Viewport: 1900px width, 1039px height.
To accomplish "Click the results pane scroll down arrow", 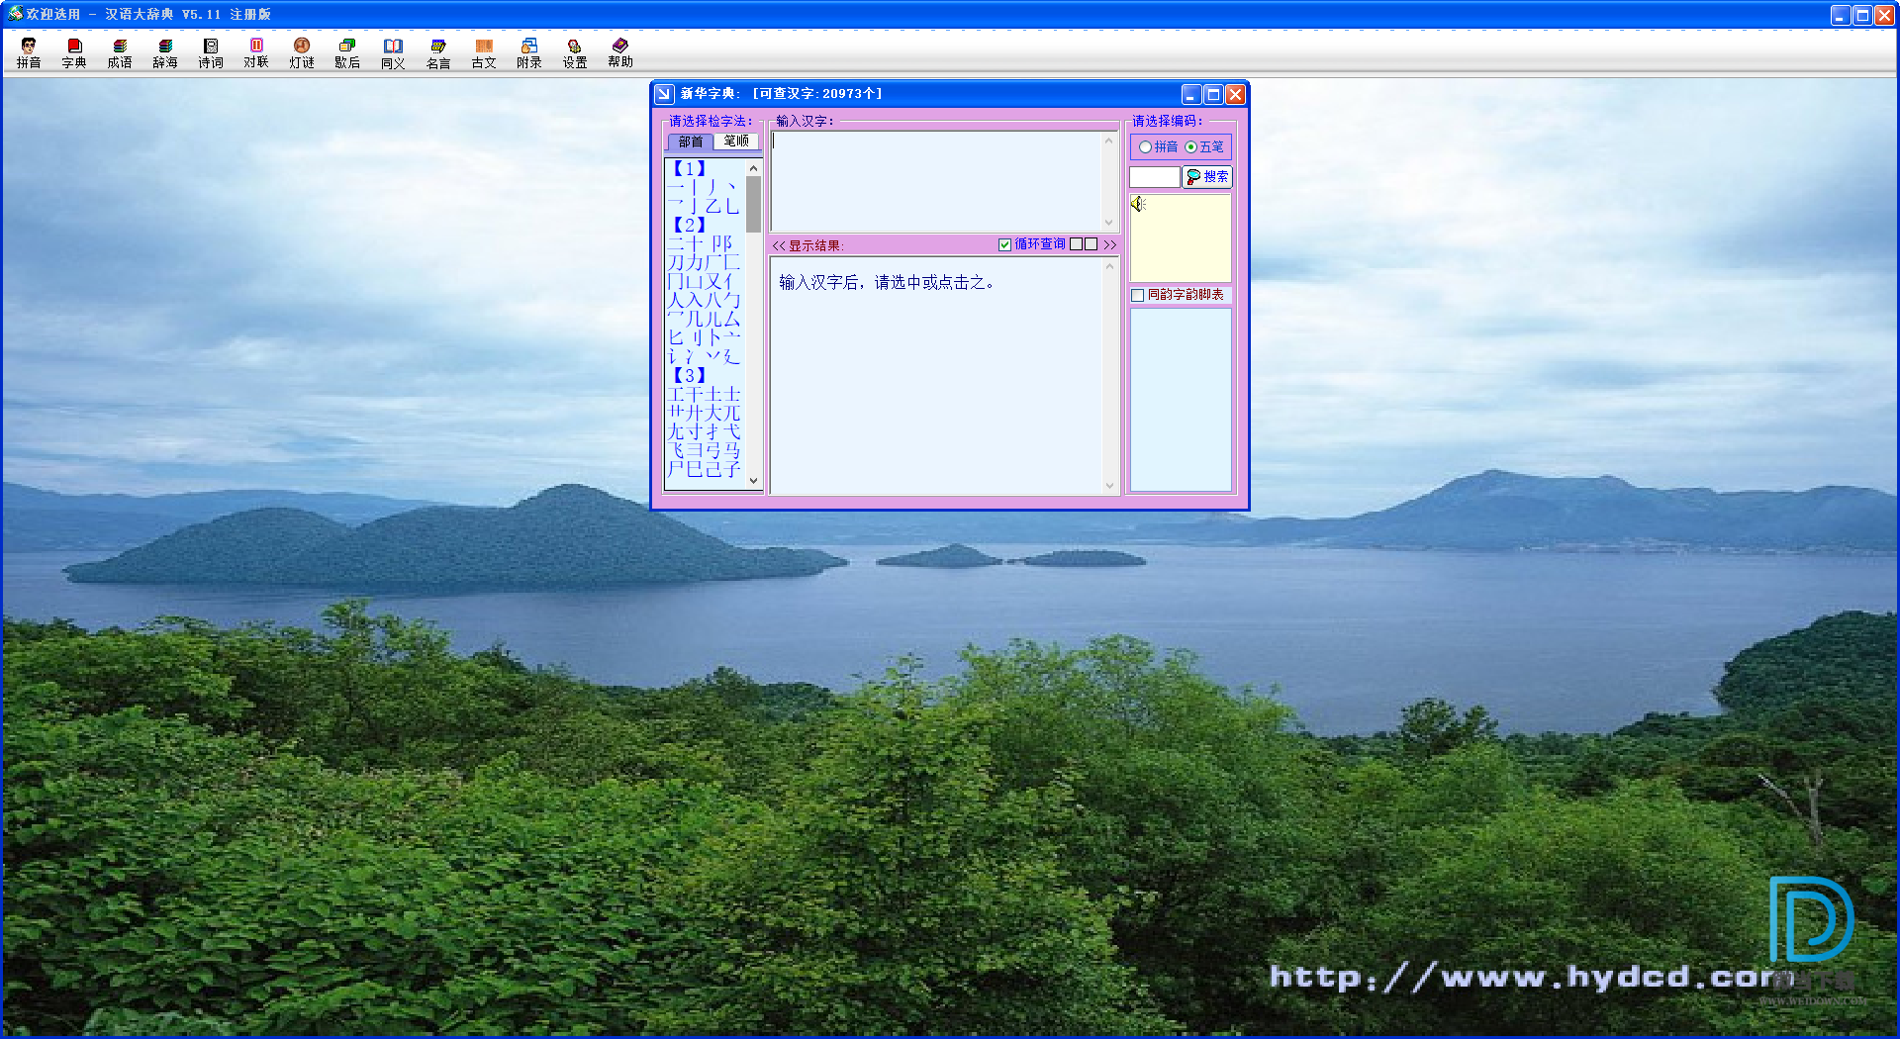I will coord(1109,486).
